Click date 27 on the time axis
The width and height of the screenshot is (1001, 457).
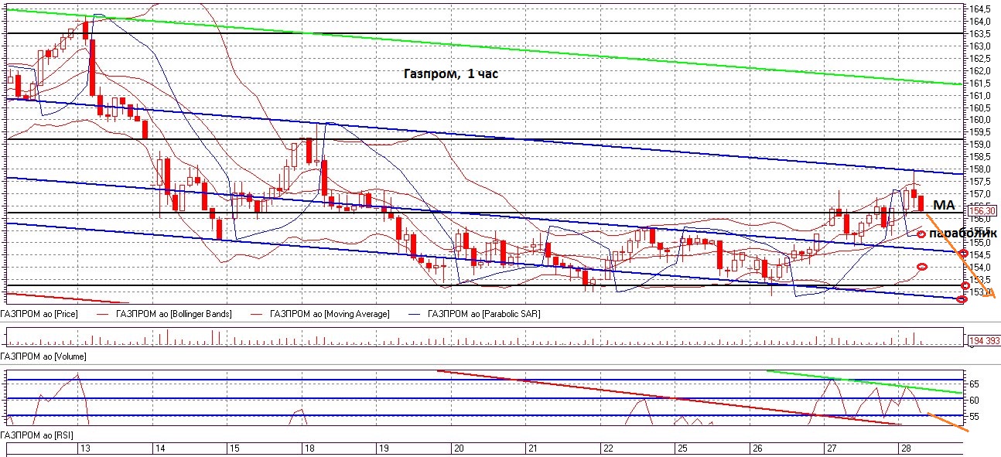coord(832,448)
